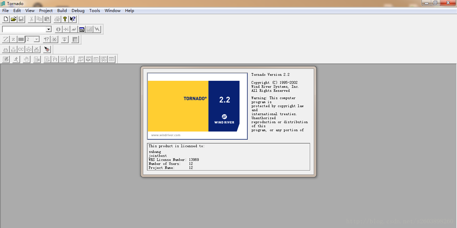
Task: Open the zoom level dropdown showing 2
Action: (36, 39)
